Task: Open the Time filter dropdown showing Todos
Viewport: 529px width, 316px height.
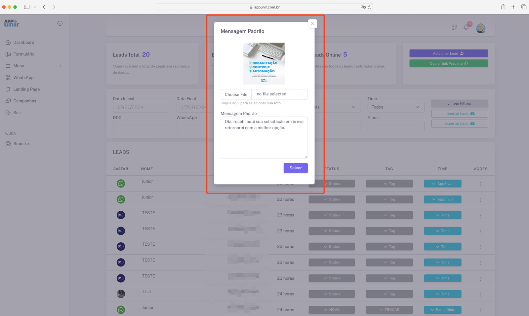Action: 395,107
